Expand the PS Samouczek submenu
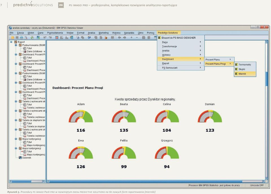 click(181, 68)
